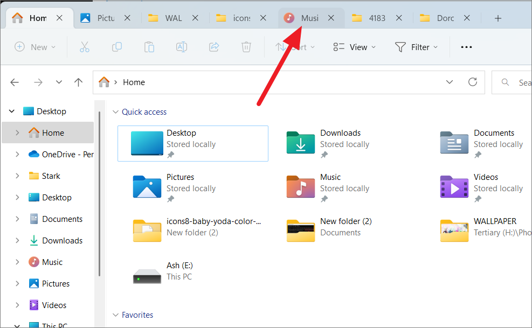The width and height of the screenshot is (532, 328).
Task: Expand Videos node in navigation pane
Action: point(17,305)
